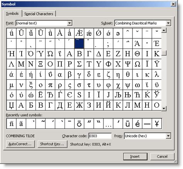The width and height of the screenshot is (183, 169).
Task: Select the Greek capital Pi Π
Action: coord(60,64)
